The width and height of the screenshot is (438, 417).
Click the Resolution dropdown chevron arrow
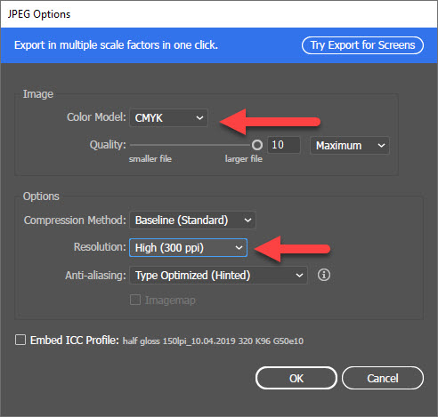tap(239, 248)
